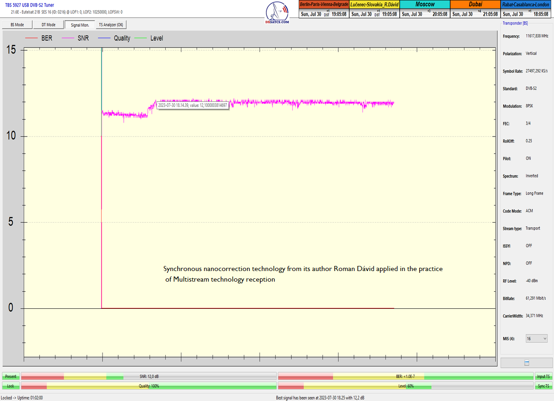
Task: Toggle the BER series label in legend
Action: point(47,38)
